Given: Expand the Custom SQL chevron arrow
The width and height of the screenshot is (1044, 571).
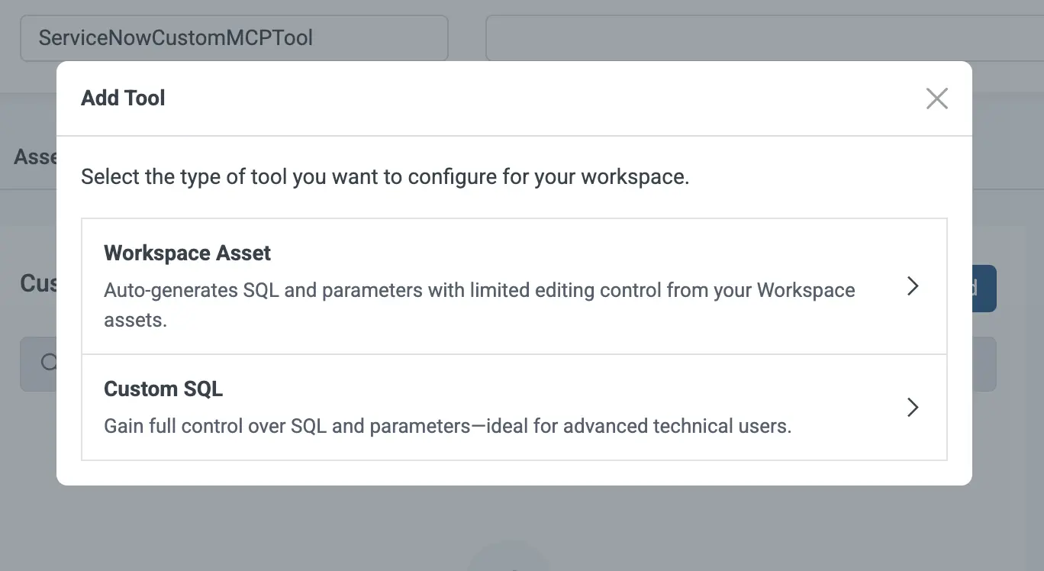Looking at the screenshot, I should click(x=912, y=407).
